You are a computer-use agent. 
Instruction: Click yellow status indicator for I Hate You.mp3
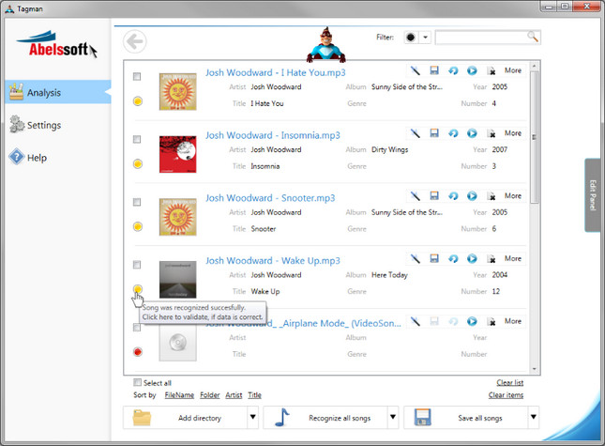pyautogui.click(x=138, y=100)
